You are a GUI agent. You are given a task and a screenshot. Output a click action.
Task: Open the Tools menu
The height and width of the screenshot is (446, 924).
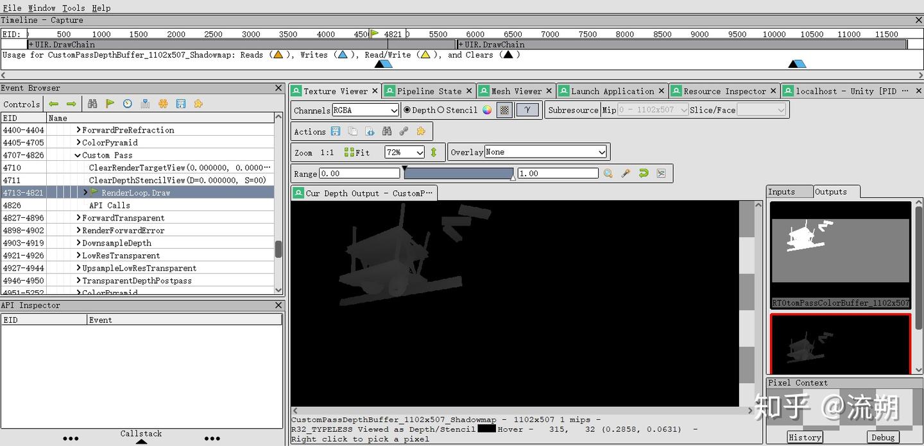click(73, 8)
